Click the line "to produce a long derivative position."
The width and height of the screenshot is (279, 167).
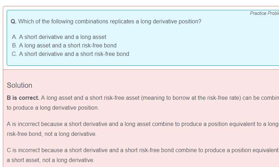click(x=53, y=108)
